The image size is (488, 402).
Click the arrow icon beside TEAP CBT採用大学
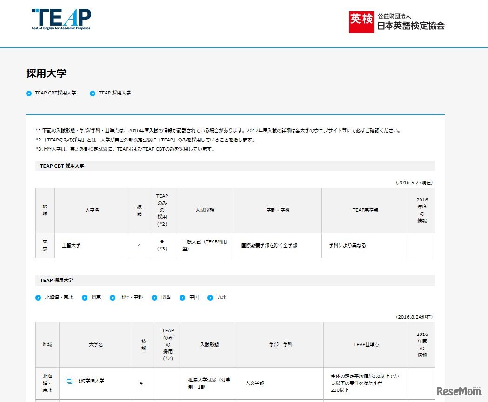29,93
